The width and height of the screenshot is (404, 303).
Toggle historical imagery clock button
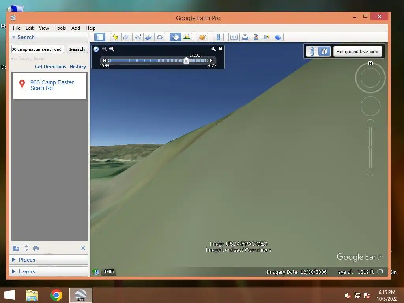[x=176, y=37]
